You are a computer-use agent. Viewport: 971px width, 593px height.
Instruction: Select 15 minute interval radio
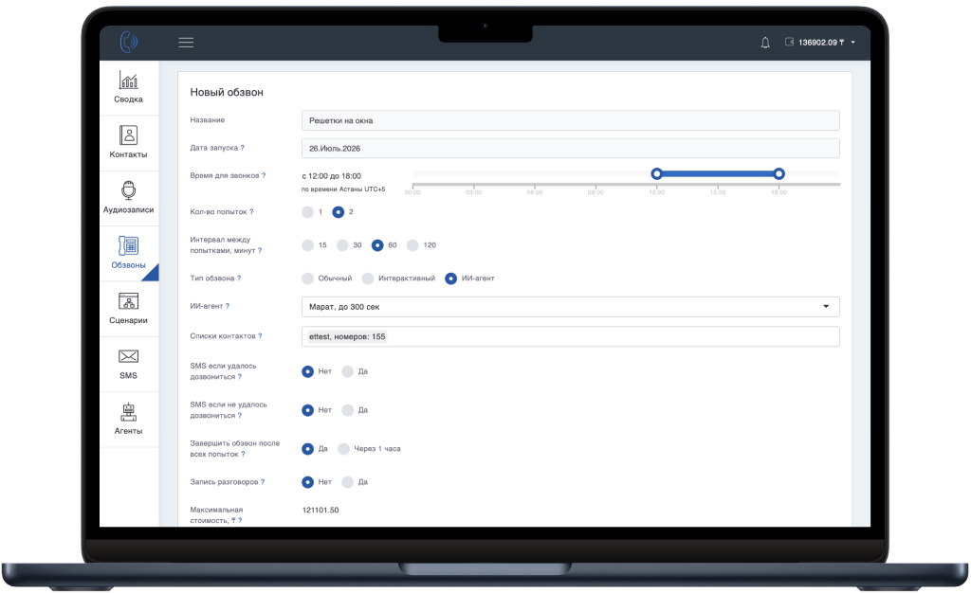(308, 245)
